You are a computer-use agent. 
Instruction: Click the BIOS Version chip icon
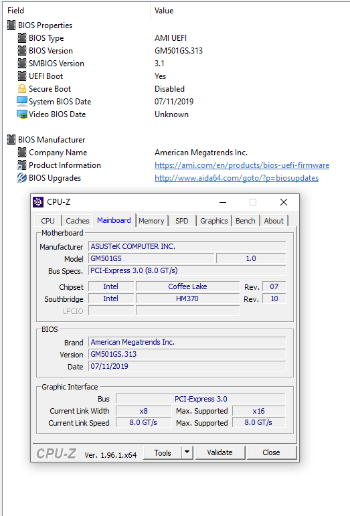point(21,51)
